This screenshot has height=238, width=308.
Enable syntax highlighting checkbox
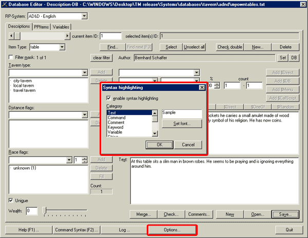[109, 98]
